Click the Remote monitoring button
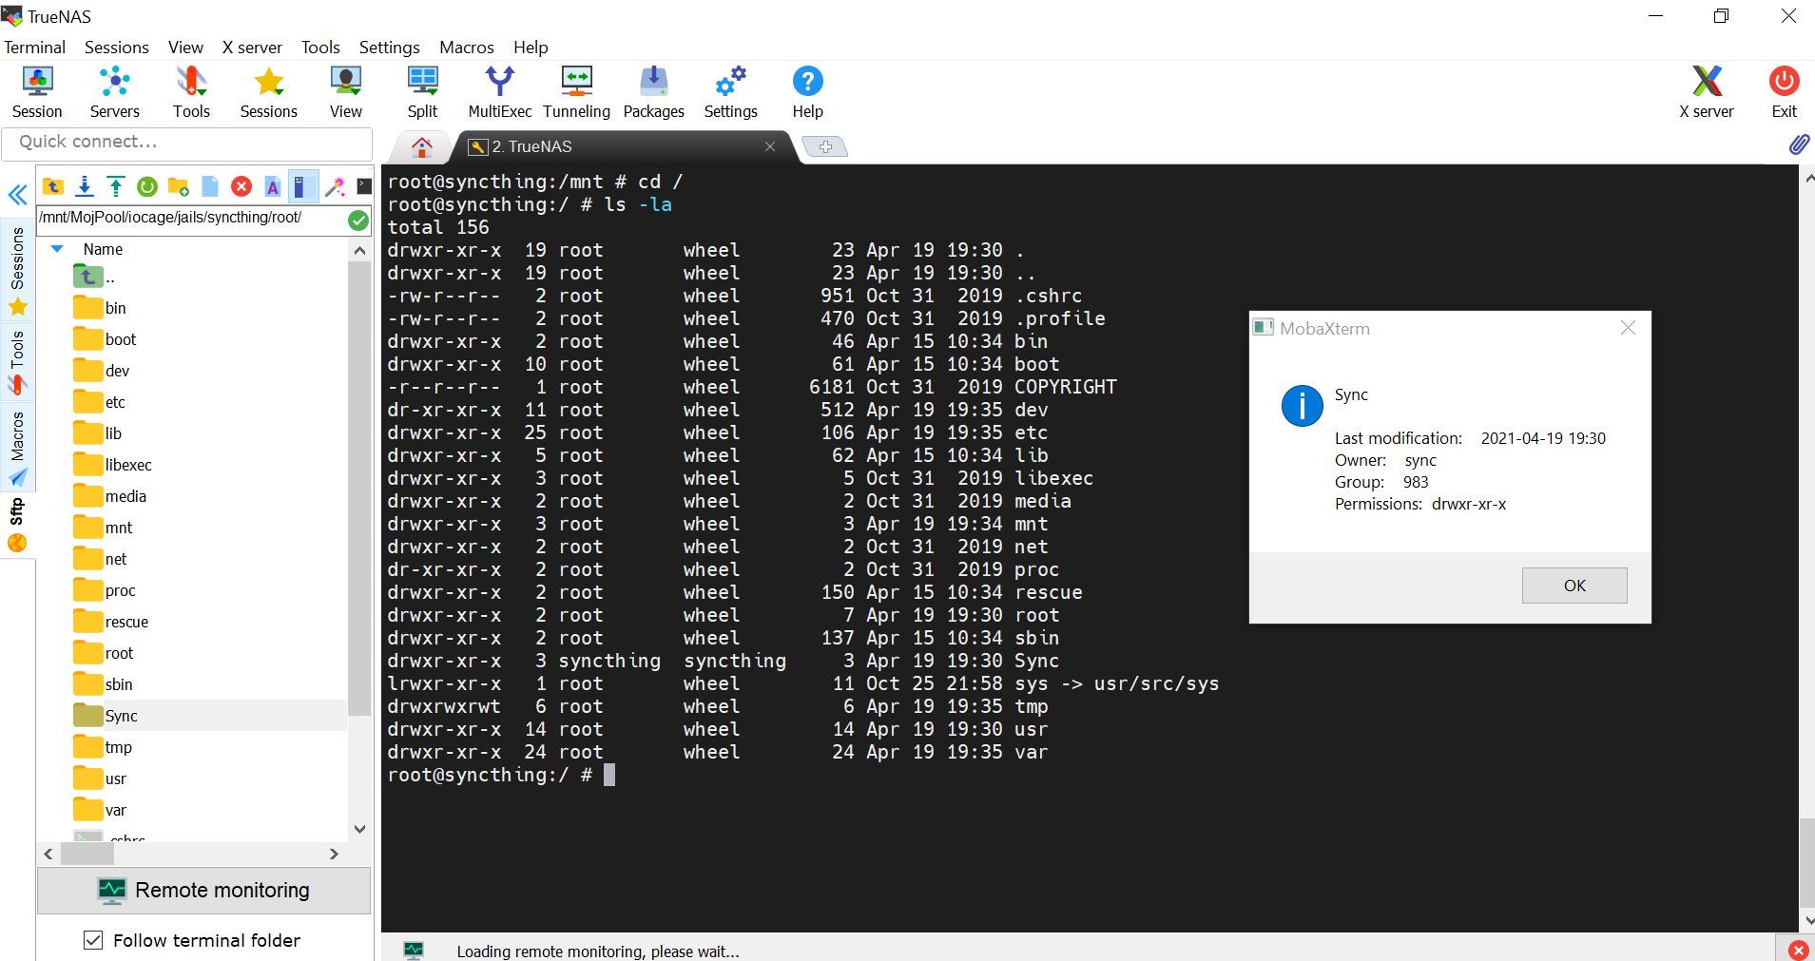Viewport: 1815px width, 961px height. point(203,891)
